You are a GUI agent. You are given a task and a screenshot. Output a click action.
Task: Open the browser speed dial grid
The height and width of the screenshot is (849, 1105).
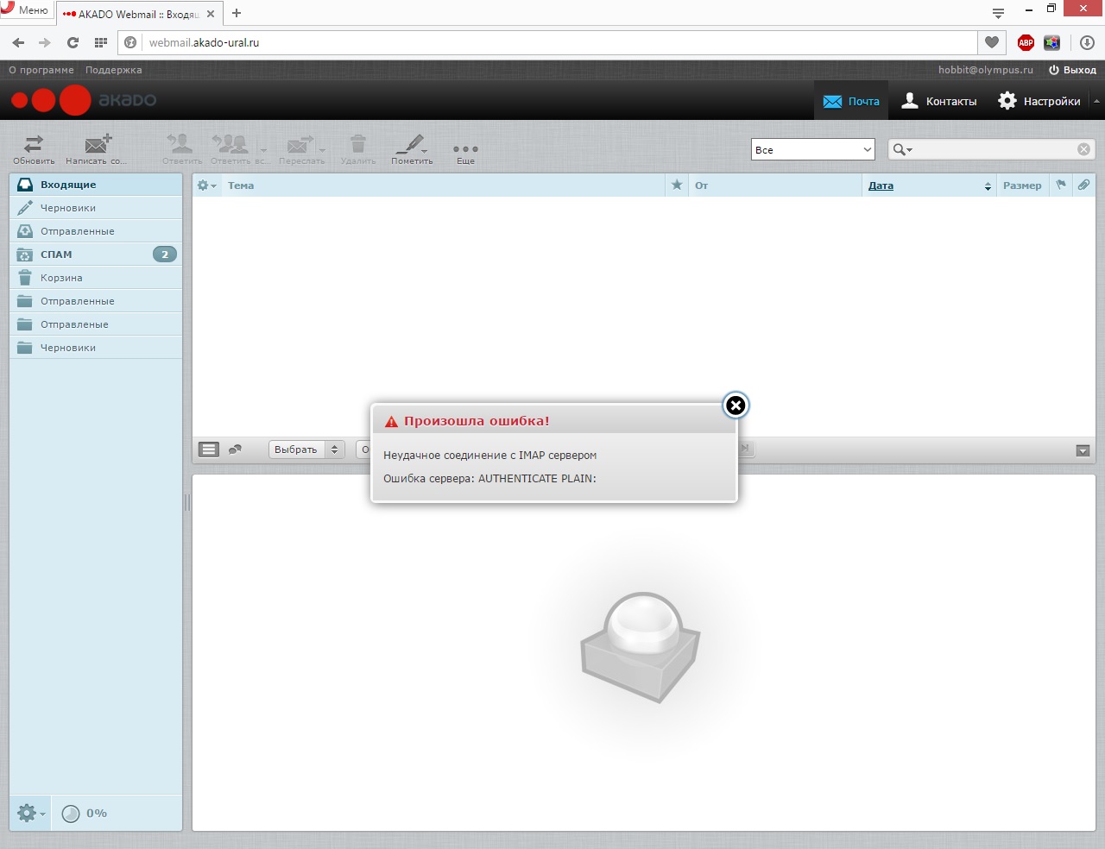tap(101, 42)
